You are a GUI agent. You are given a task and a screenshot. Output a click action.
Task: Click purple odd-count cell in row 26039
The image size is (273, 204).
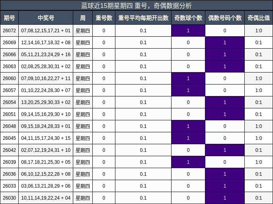(x=188, y=162)
